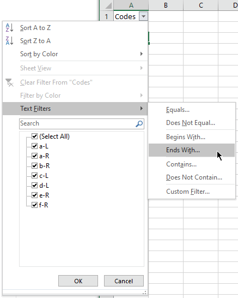The image size is (238, 298).
Task: Select Equals... text filter
Action: click(x=192, y=110)
